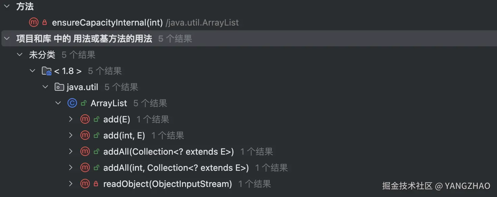Select ensureCapacityInternal(int) method entry
The image size is (497, 197).
tap(107, 23)
